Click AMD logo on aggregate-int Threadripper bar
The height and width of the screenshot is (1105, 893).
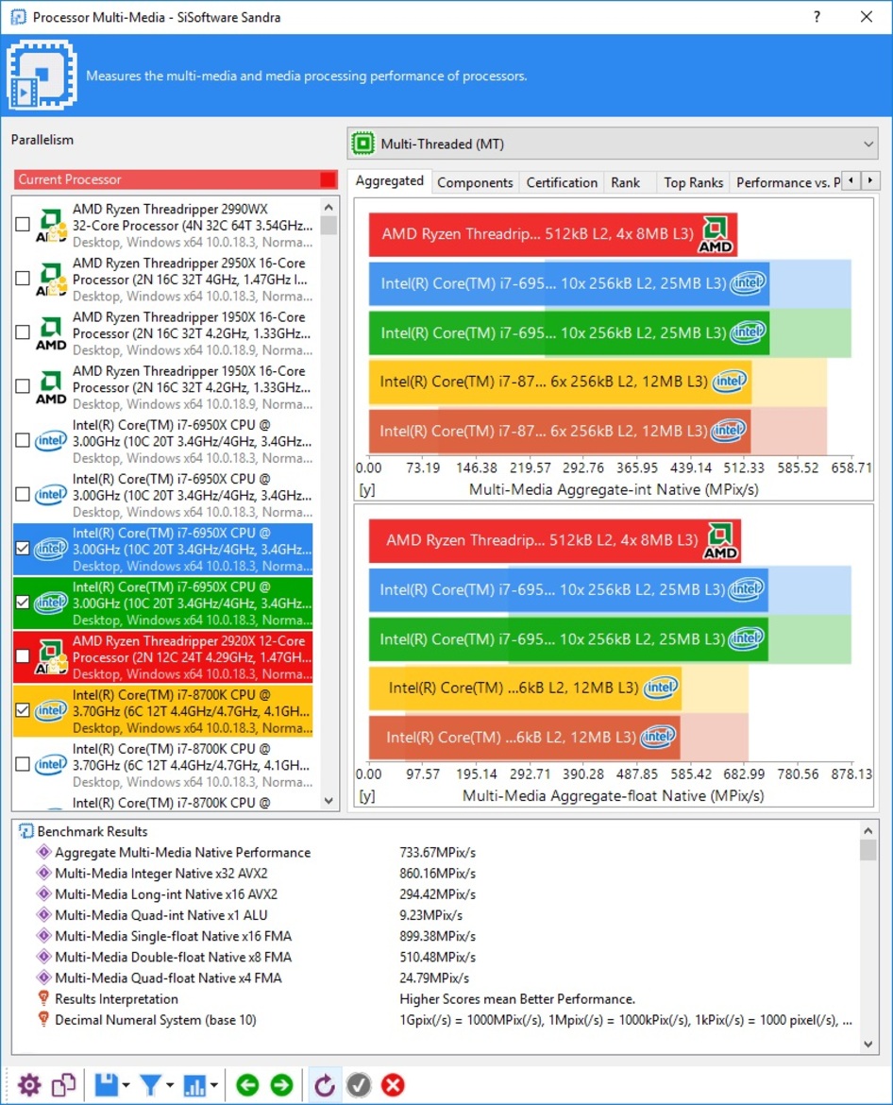click(716, 234)
